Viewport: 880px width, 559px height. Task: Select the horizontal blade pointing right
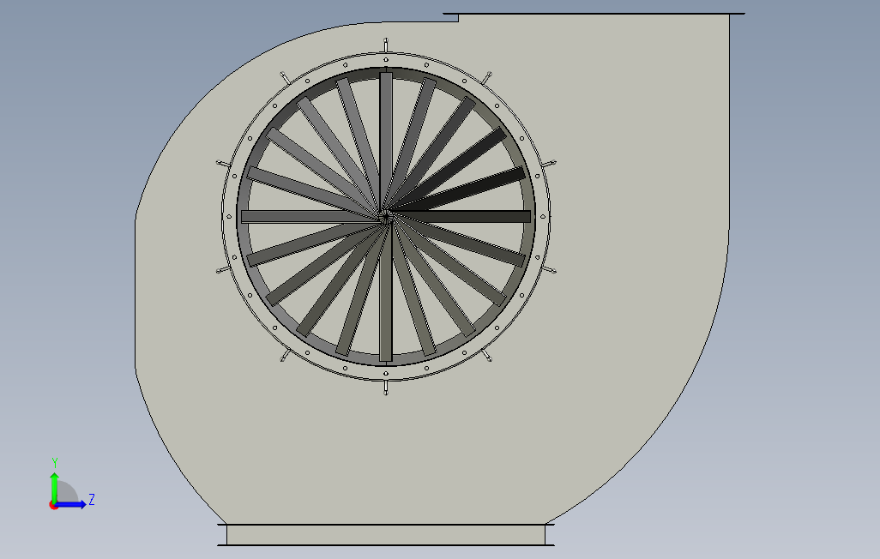coord(461,216)
